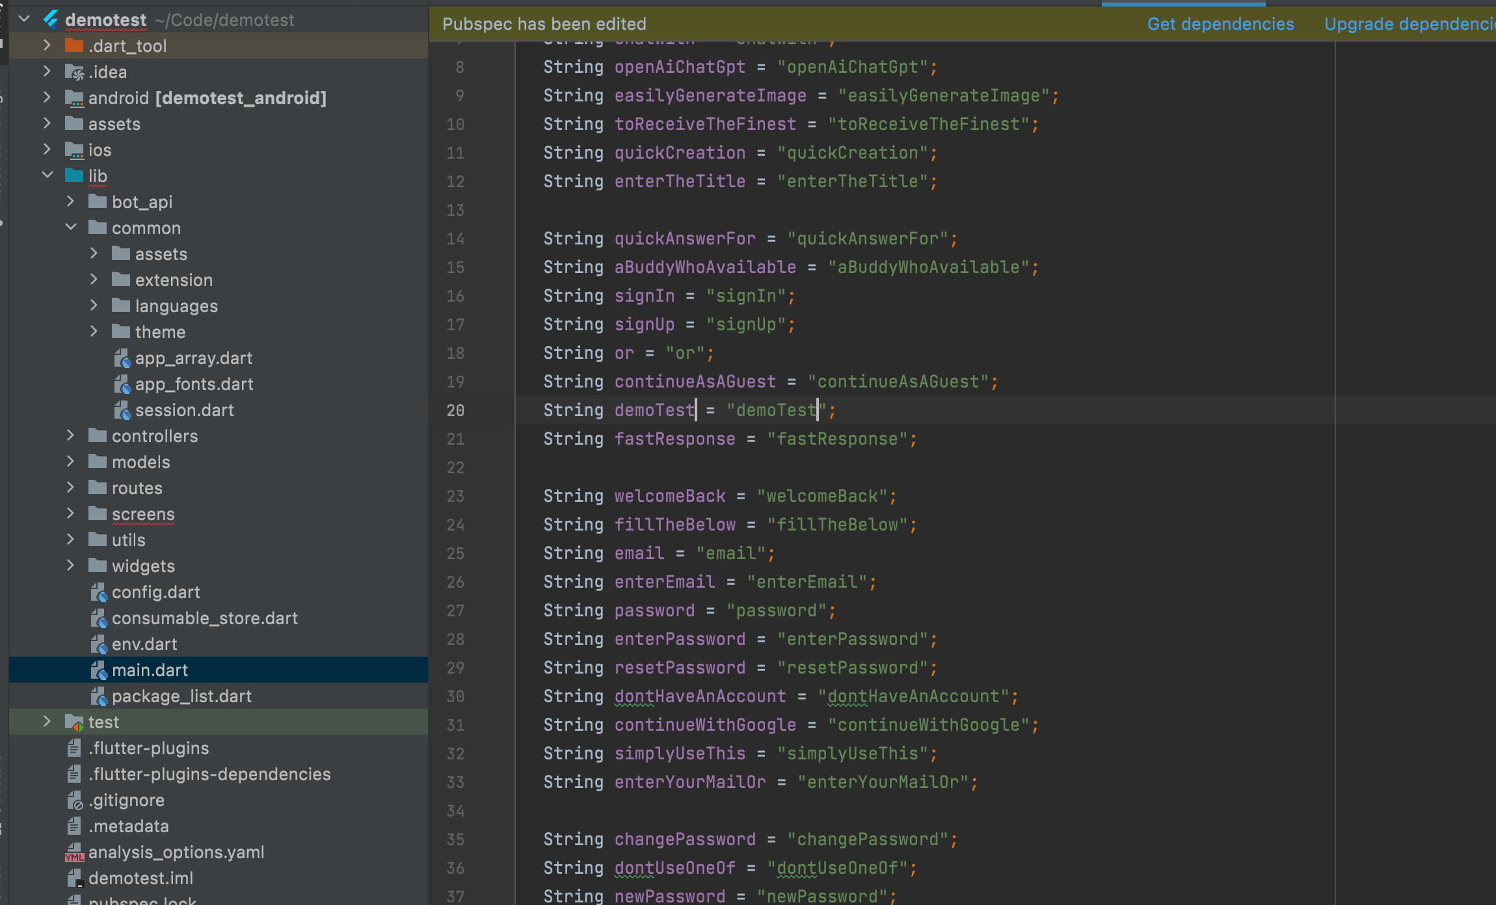Click line number 20 in the gutter
The height and width of the screenshot is (905, 1496).
click(x=455, y=410)
